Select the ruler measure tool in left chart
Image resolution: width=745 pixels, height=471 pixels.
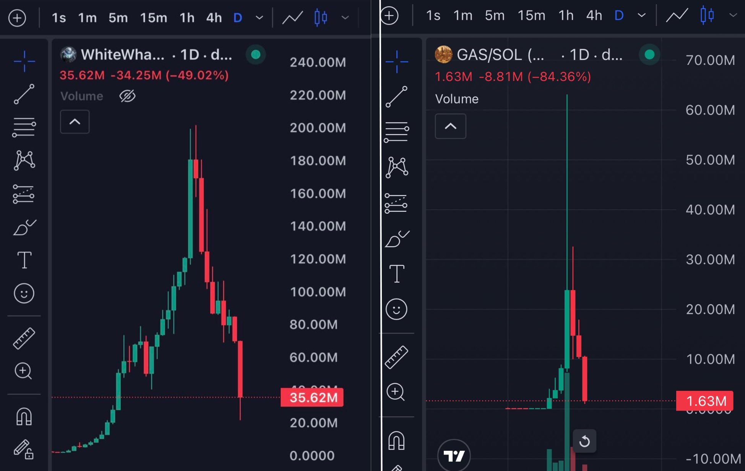click(x=24, y=338)
